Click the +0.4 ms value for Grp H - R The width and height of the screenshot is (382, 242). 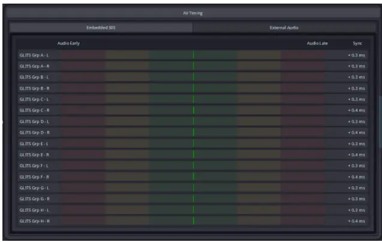(356, 221)
